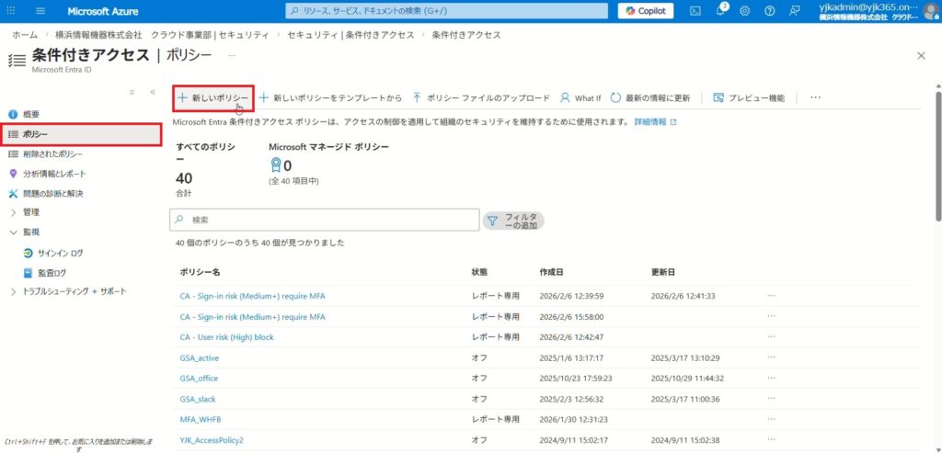Expand トラブルシューティング + サポート section

(x=13, y=291)
